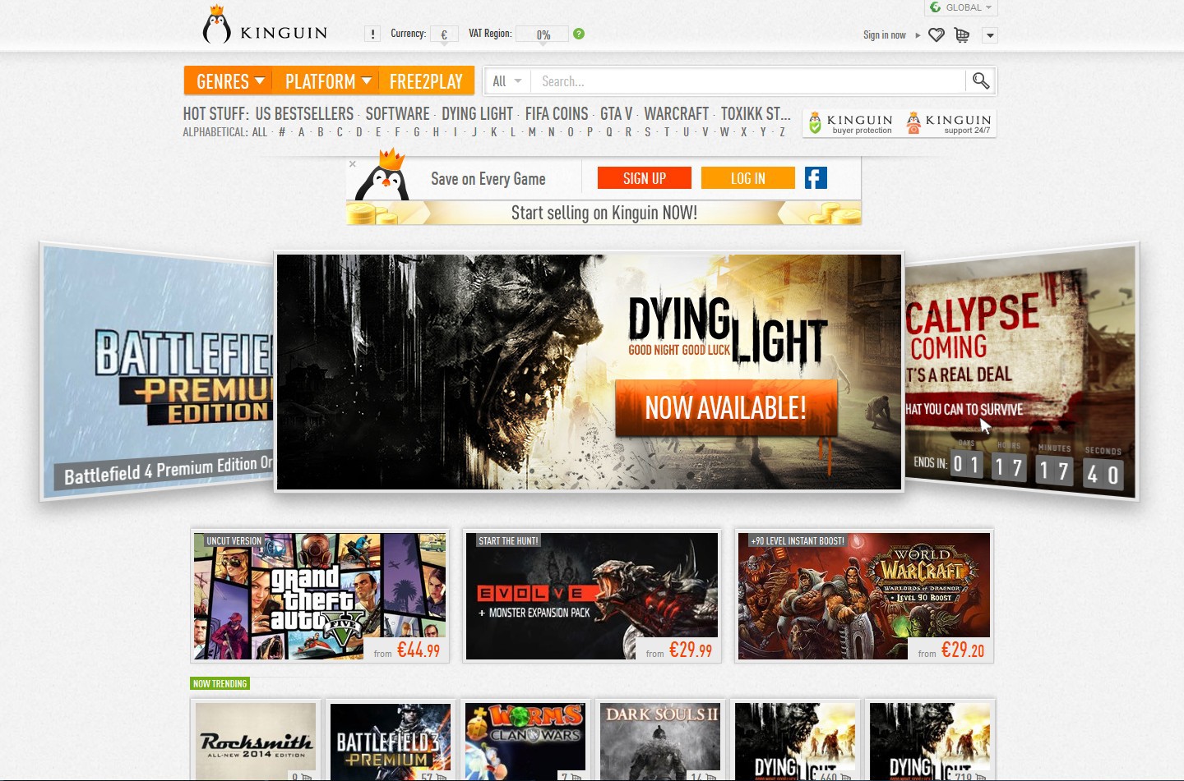Open the GLOBAL region selector
1184x781 pixels.
[960, 7]
